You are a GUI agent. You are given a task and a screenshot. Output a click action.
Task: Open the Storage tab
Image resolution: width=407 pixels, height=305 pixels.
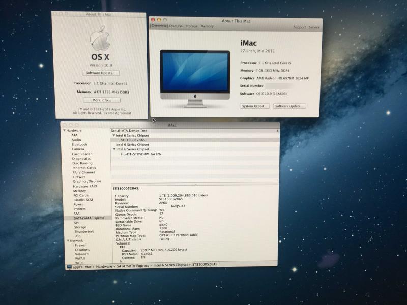point(191,26)
